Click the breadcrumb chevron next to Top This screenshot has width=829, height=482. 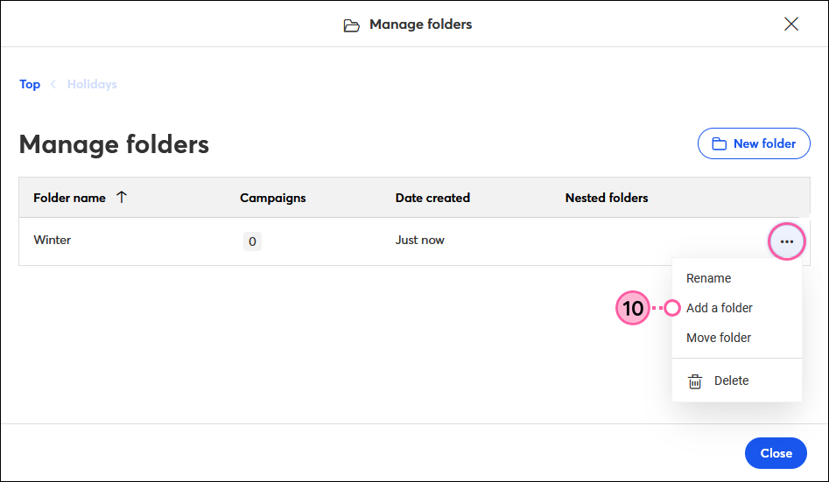click(x=53, y=84)
